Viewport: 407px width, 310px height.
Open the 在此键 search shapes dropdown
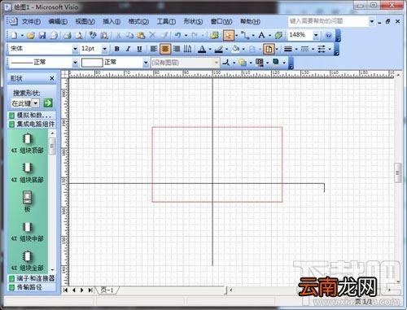coord(36,103)
